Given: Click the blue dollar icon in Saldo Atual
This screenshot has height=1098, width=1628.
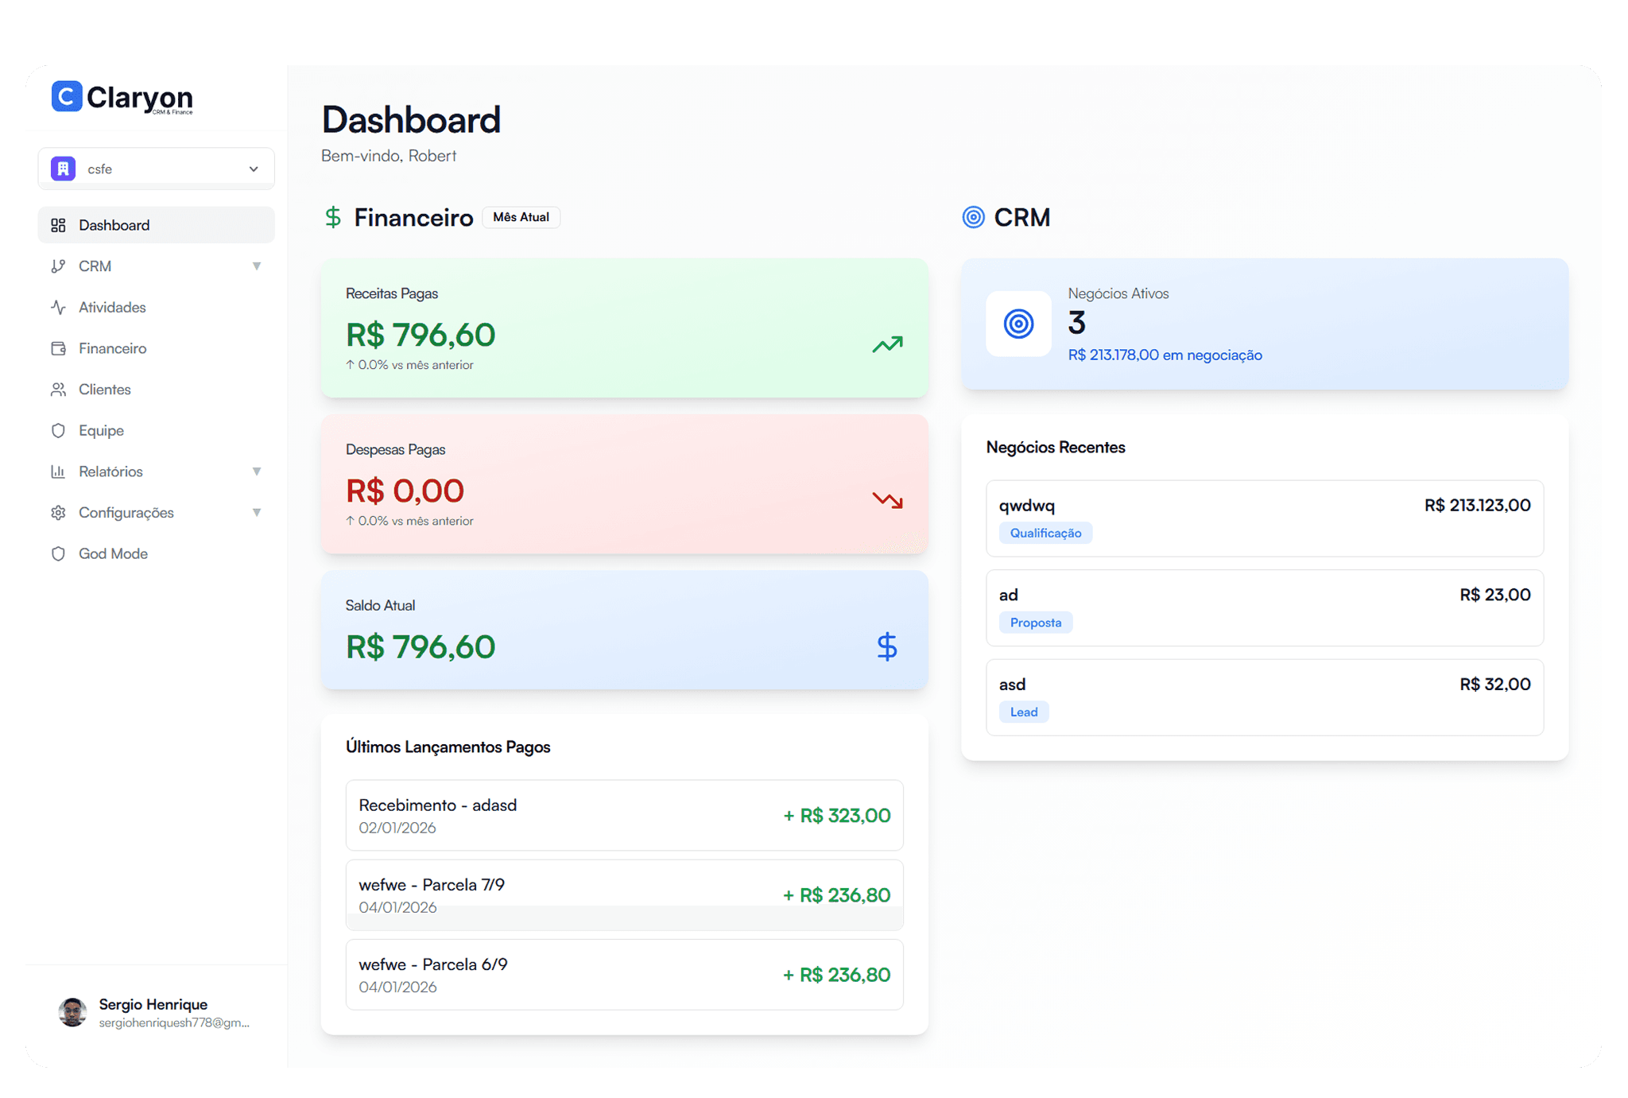Looking at the screenshot, I should [887, 646].
